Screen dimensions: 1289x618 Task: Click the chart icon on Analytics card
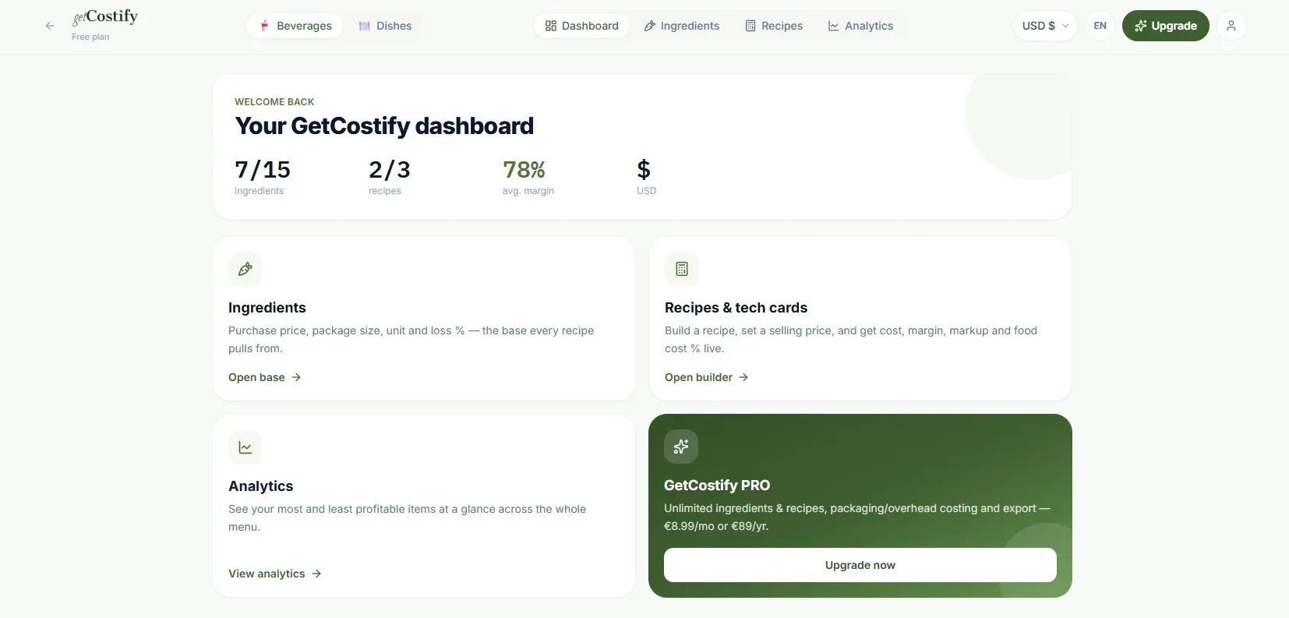245,447
